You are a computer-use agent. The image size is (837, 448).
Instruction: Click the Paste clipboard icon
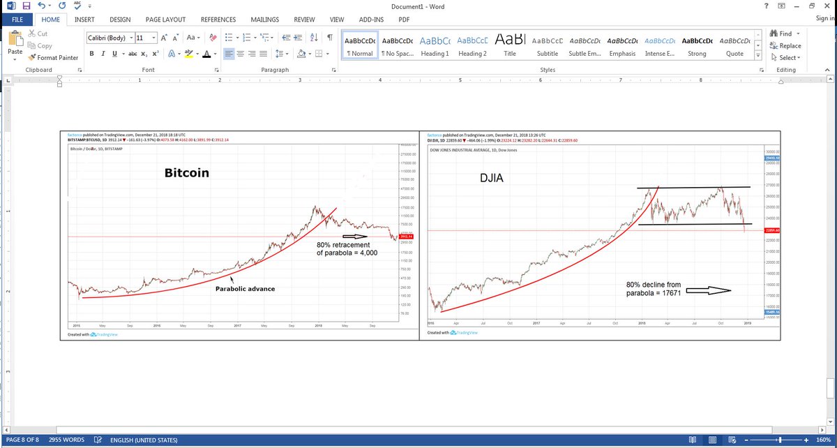point(15,38)
